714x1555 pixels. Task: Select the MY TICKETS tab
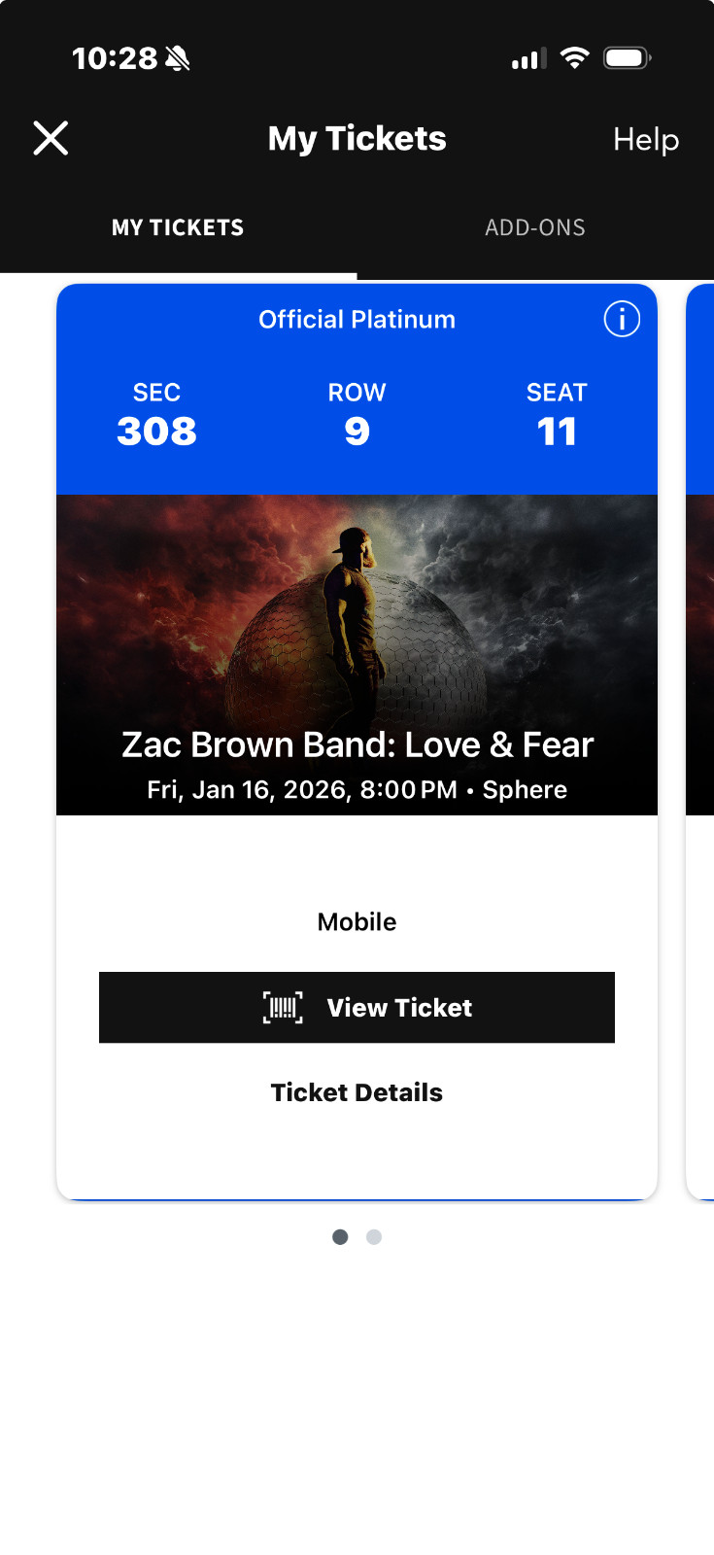click(178, 226)
